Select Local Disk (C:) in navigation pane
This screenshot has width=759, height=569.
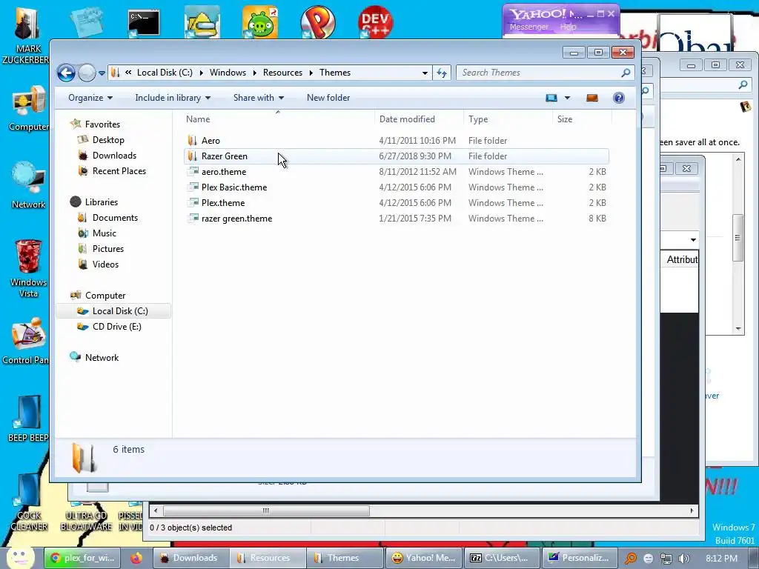[x=113, y=311]
